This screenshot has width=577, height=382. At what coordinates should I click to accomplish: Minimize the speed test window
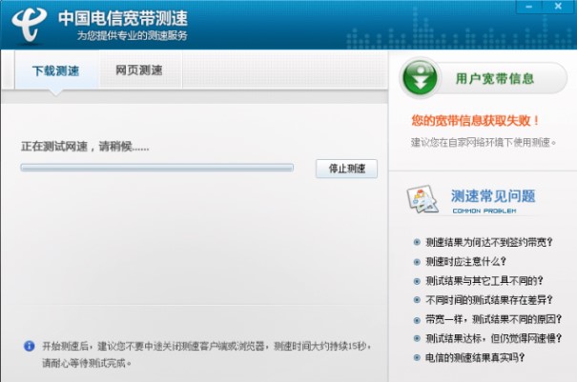tap(529, 7)
